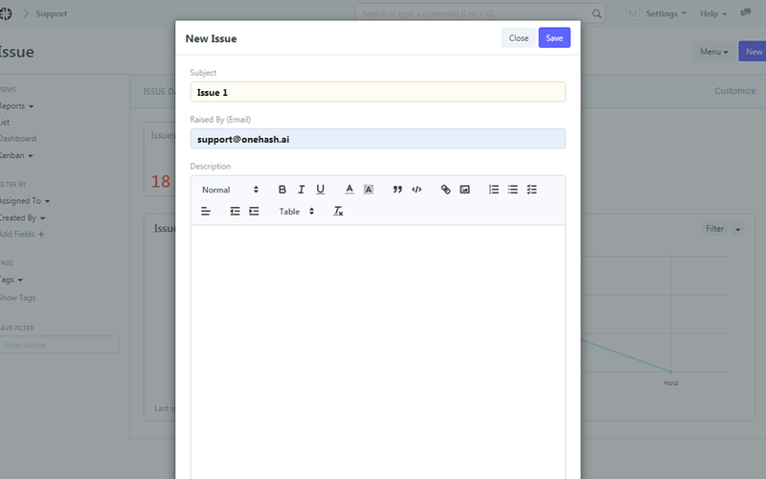The height and width of the screenshot is (479, 766).
Task: Open the Normal heading style dropdown
Action: (x=230, y=190)
